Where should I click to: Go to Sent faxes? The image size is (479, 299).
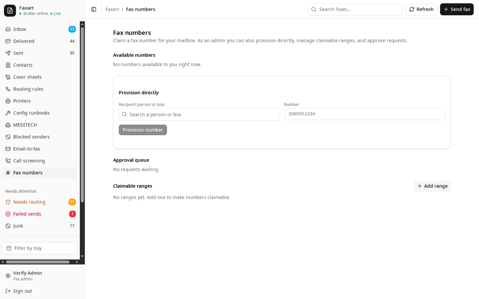pyautogui.click(x=40, y=53)
